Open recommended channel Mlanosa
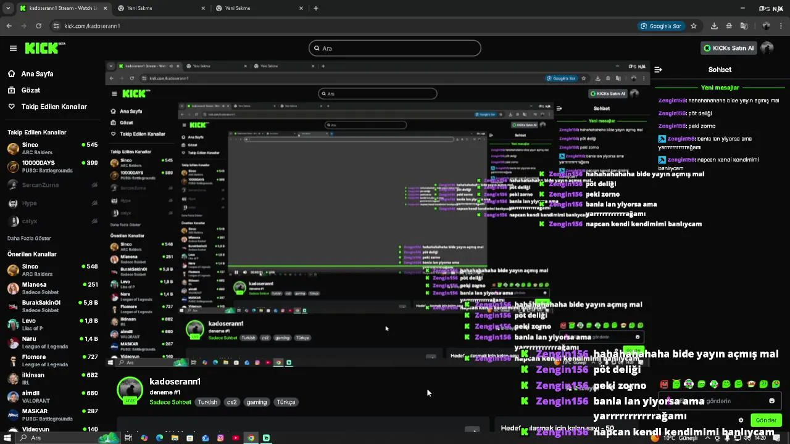 tap(52, 289)
